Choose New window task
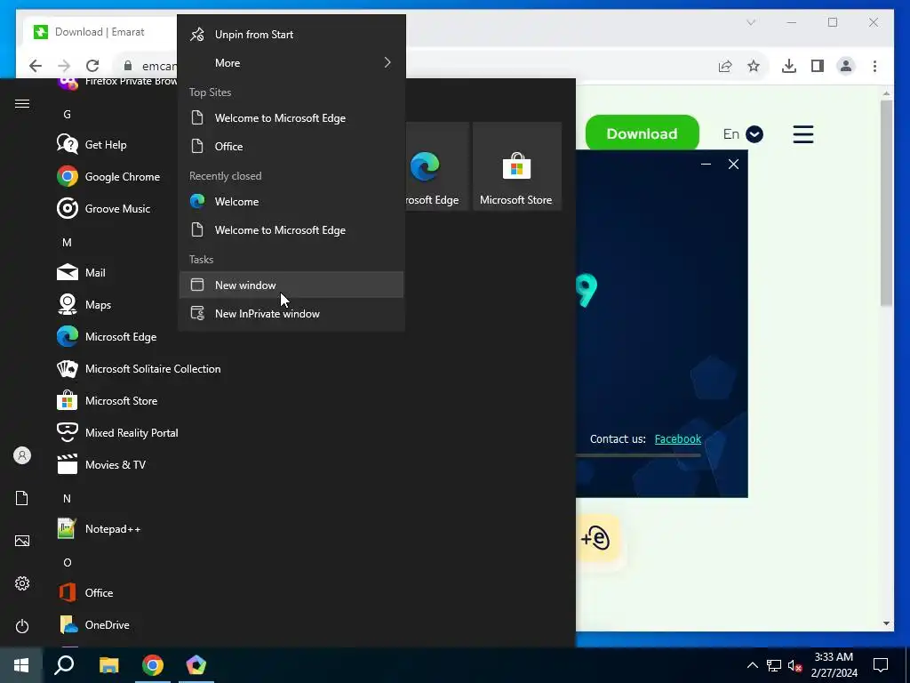 coord(291,285)
